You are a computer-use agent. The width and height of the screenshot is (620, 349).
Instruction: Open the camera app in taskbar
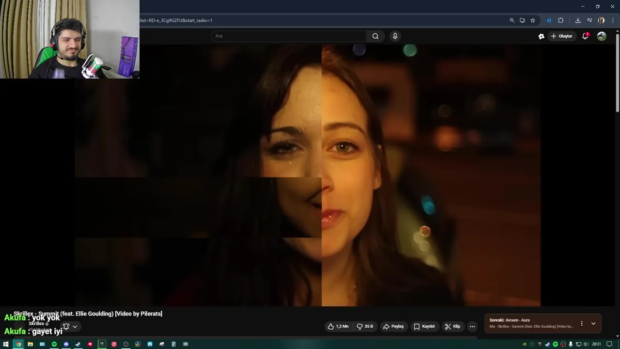click(186, 344)
